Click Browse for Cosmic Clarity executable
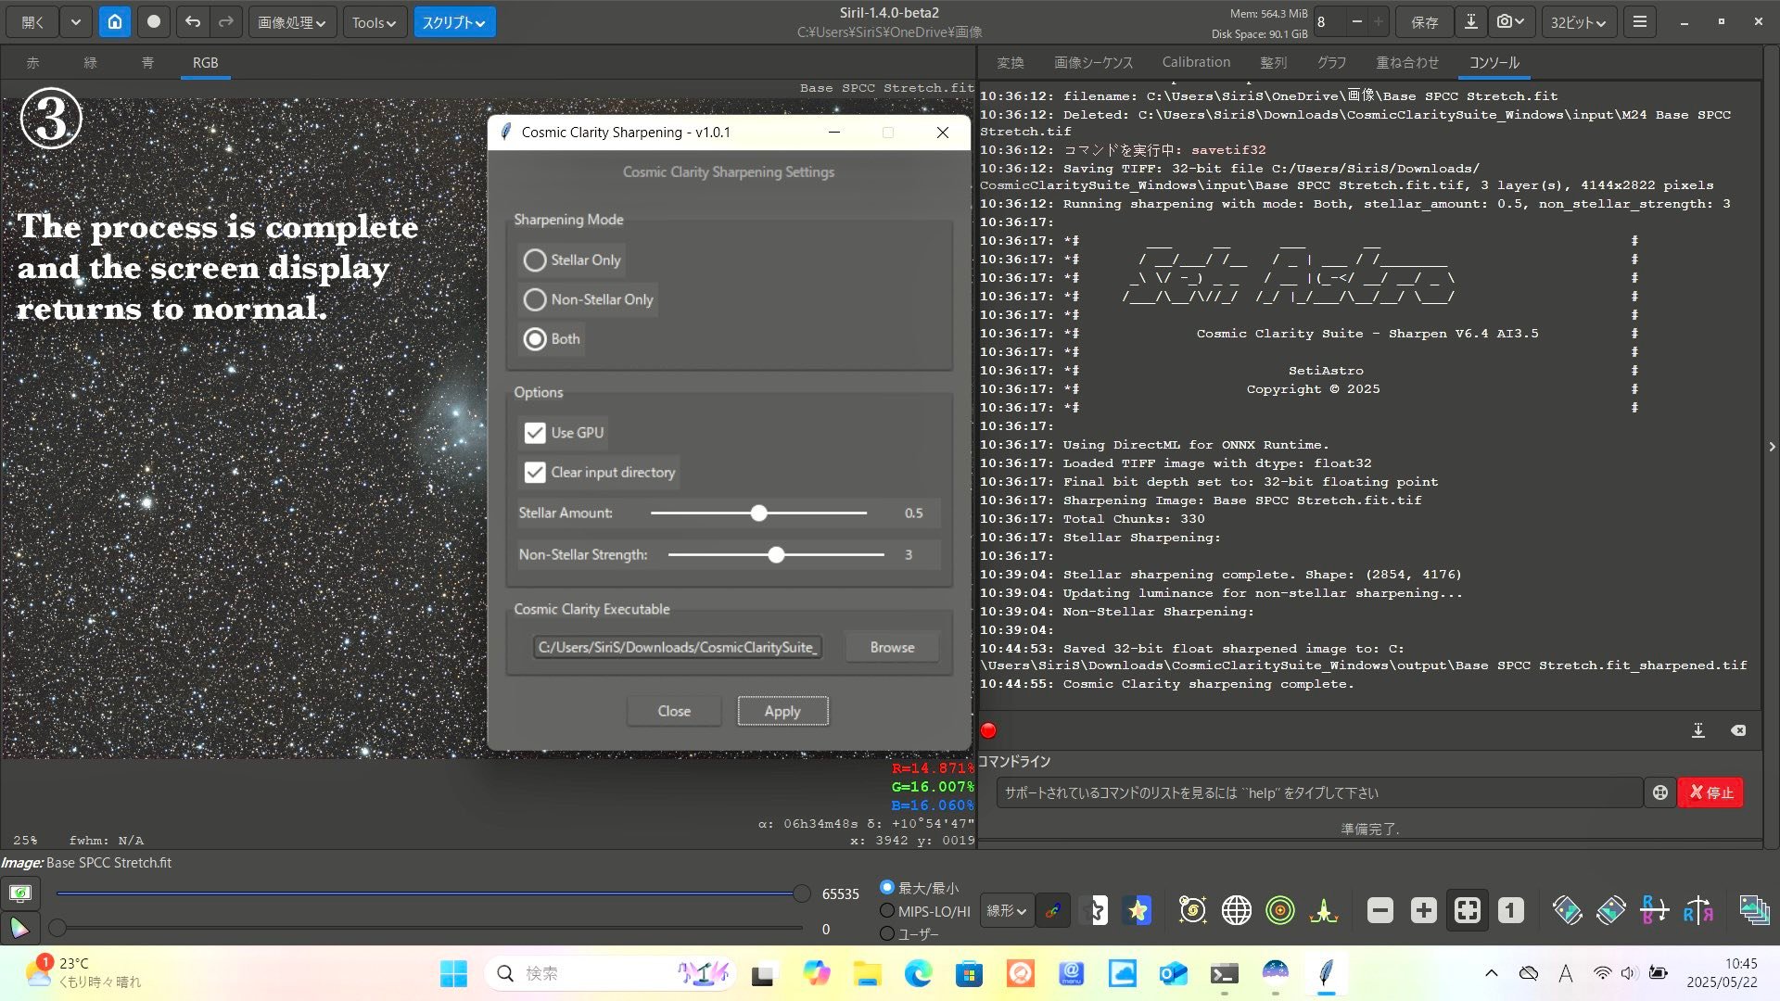The width and height of the screenshot is (1780, 1001). pos(892,647)
